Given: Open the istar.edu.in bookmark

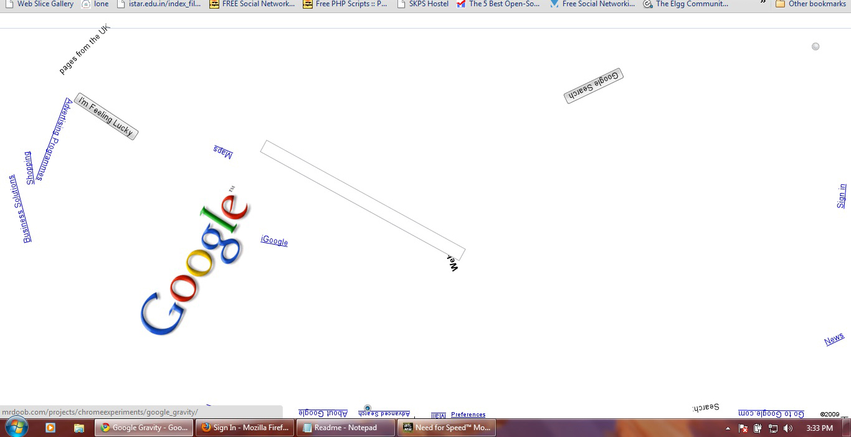Looking at the screenshot, I should tap(159, 4).
